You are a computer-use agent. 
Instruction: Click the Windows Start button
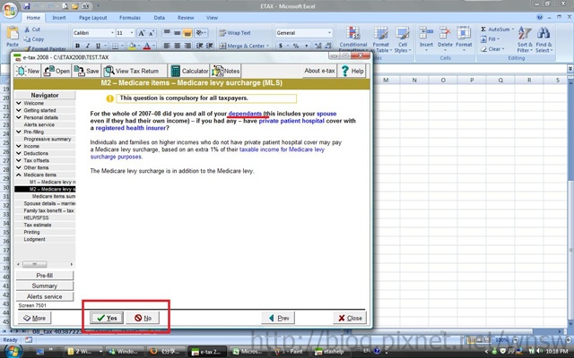tap(13, 351)
